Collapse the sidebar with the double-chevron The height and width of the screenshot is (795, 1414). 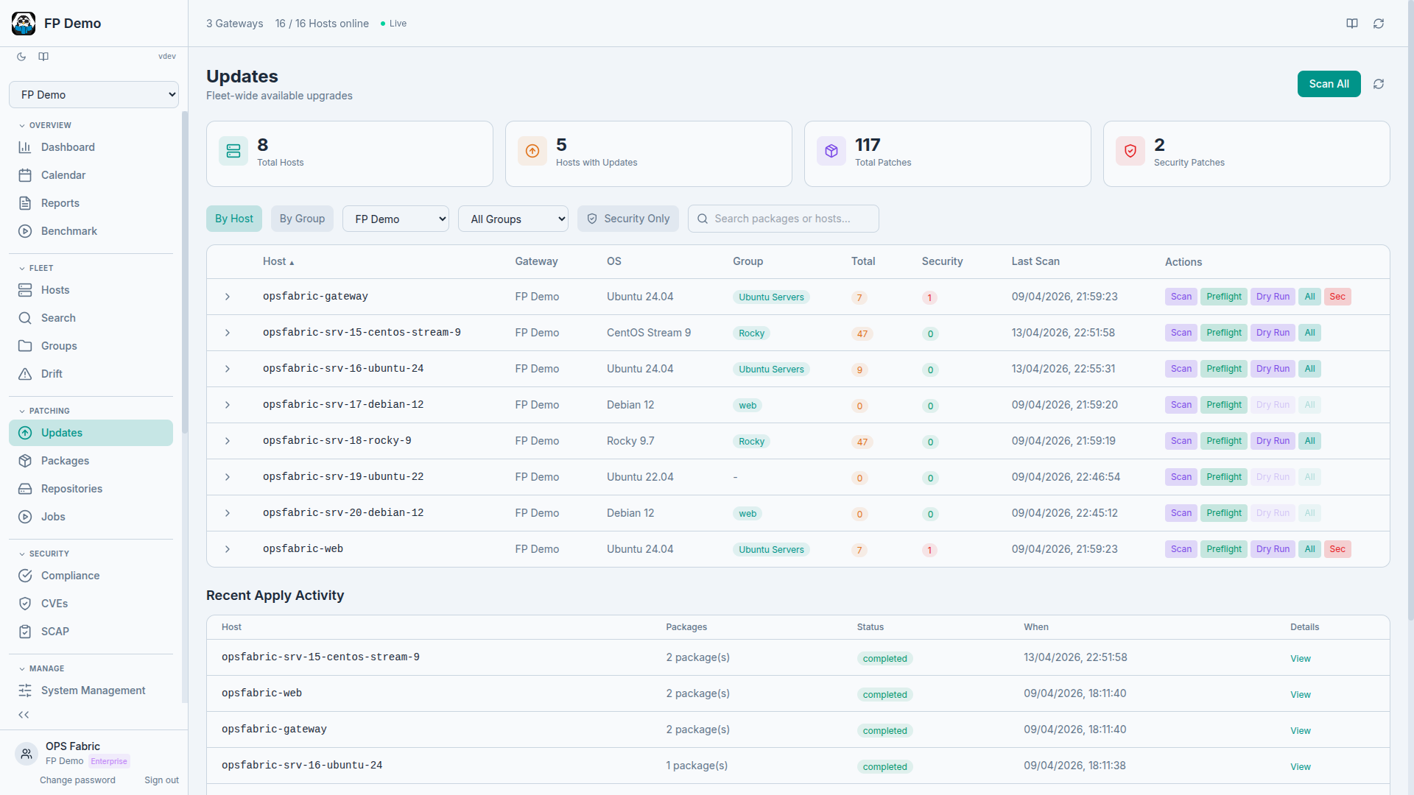point(24,715)
